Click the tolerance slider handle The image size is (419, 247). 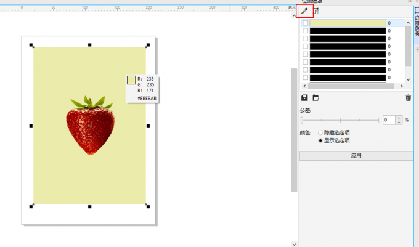302,120
